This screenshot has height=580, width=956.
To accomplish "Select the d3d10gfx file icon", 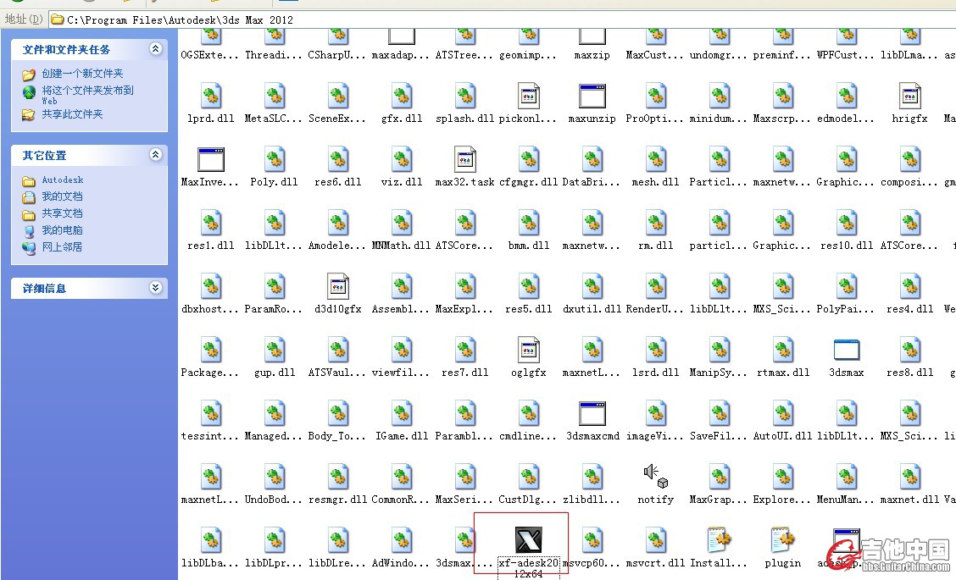I will point(338,286).
